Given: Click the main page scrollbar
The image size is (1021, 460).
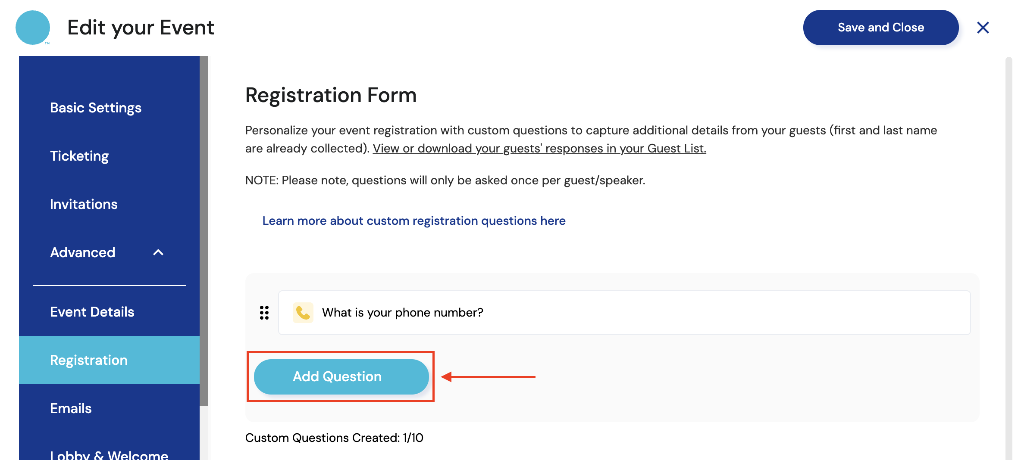Looking at the screenshot, I should tap(1008, 258).
